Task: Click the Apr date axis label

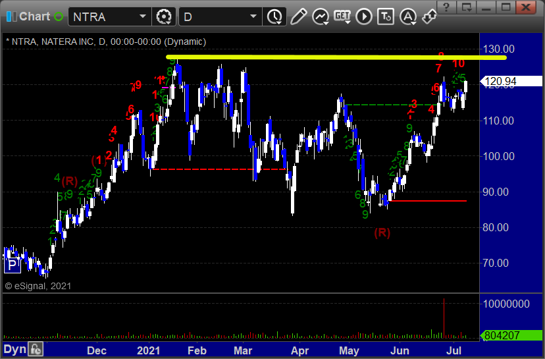Action: pyautogui.click(x=299, y=350)
